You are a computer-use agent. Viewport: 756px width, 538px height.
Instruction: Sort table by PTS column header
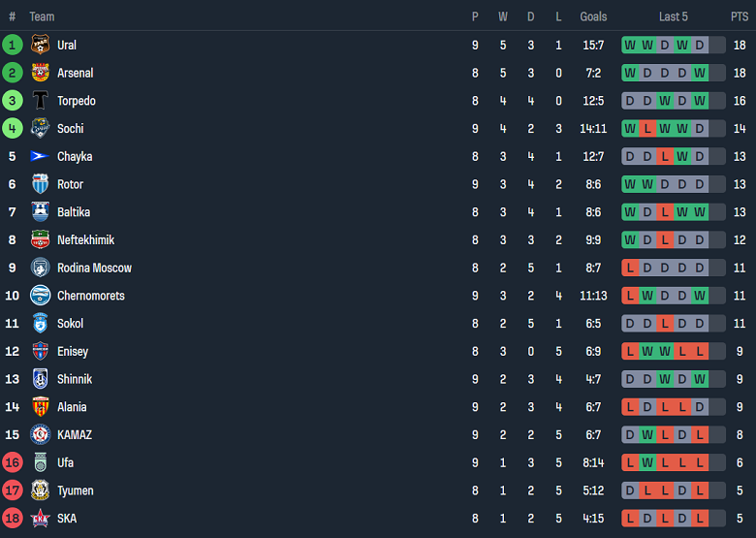[740, 16]
